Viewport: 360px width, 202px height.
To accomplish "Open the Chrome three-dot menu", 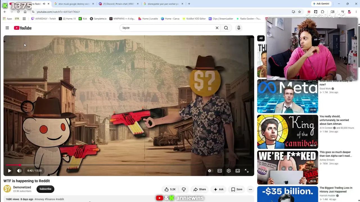I will point(356,12).
